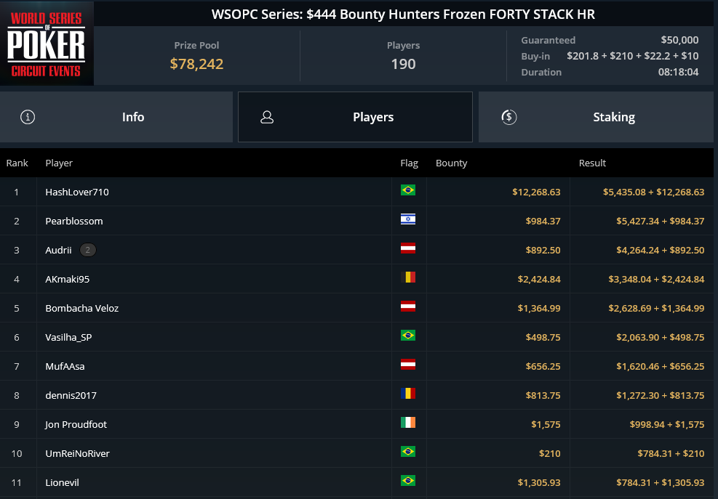Select player Bombacha Veloz
The image size is (718, 499).
82,308
